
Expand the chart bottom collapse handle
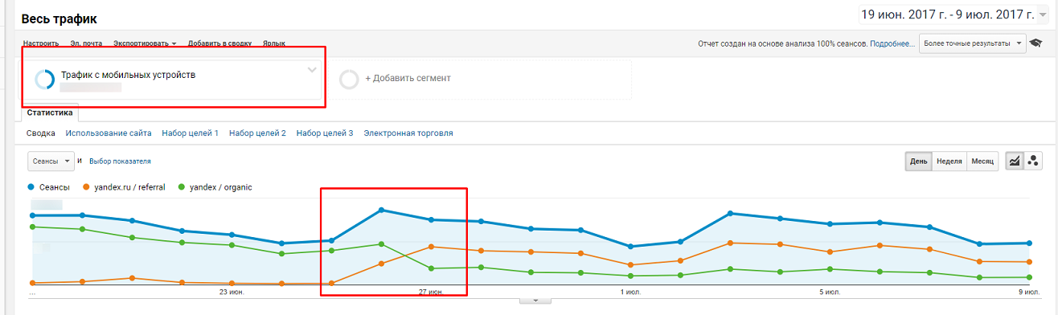(536, 301)
